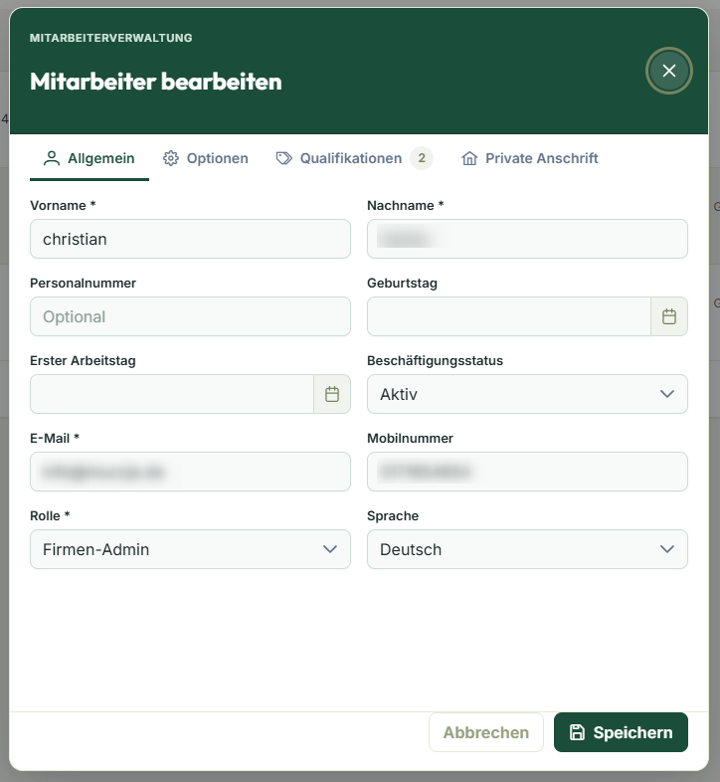The width and height of the screenshot is (720, 782).
Task: Click the Erster Arbeitstag date field
Action: 171,395
